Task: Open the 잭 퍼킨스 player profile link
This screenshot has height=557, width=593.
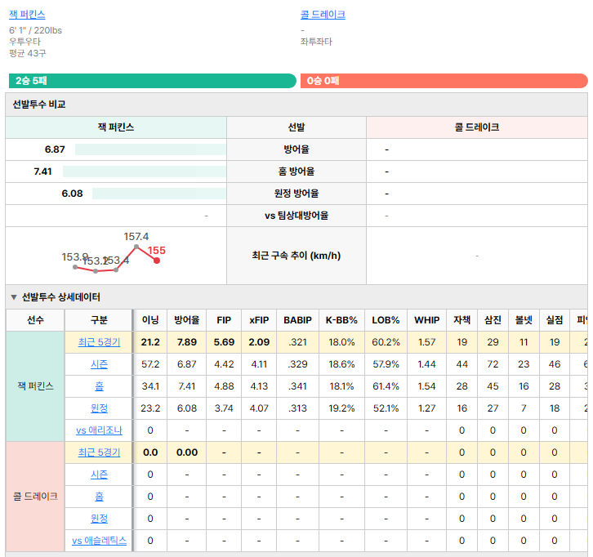Action: point(27,15)
